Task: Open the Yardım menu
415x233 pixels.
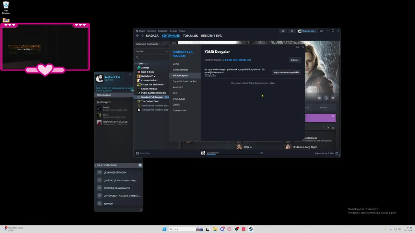Action: (182, 31)
